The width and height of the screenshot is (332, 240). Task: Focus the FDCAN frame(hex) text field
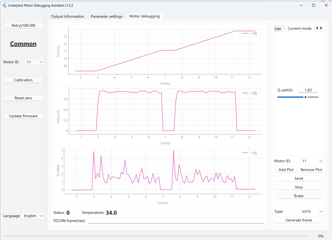(175, 221)
